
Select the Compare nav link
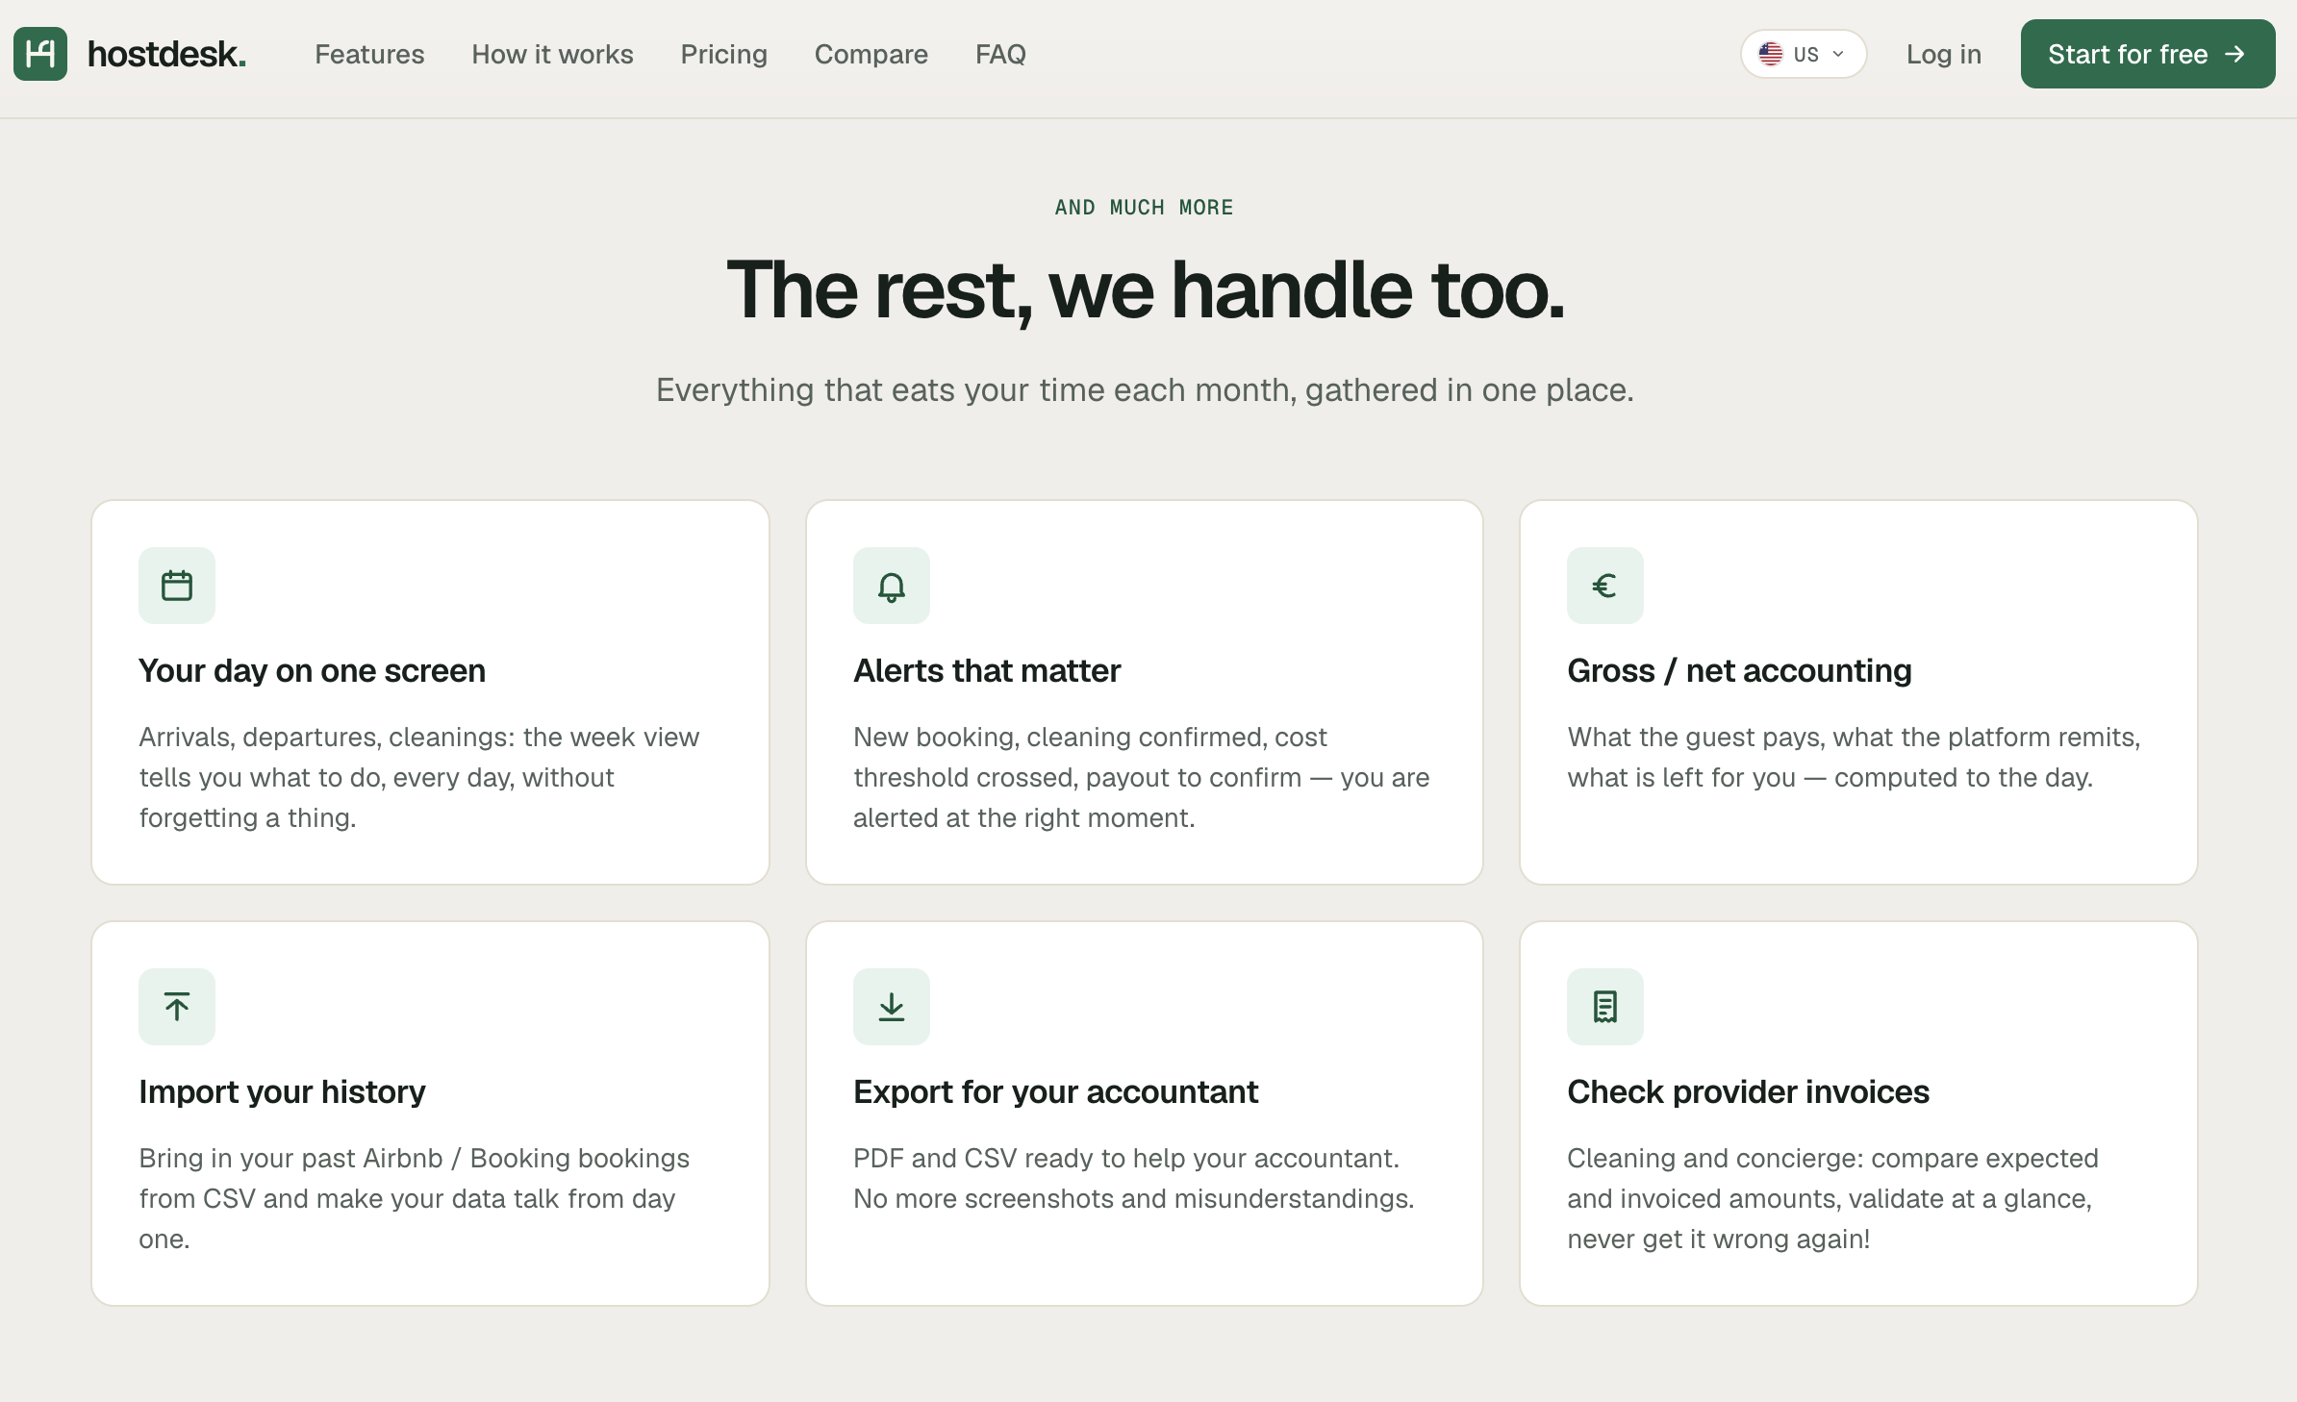click(871, 54)
